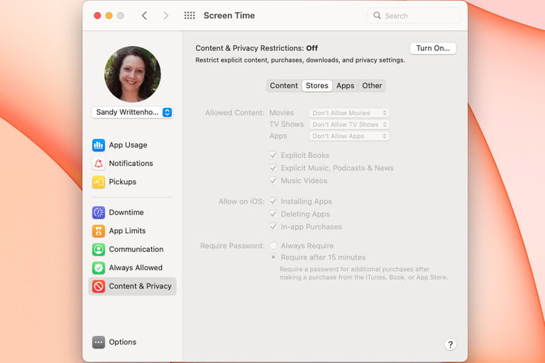Select App Limits label in sidebar
This screenshot has height=363, width=545.
click(127, 230)
